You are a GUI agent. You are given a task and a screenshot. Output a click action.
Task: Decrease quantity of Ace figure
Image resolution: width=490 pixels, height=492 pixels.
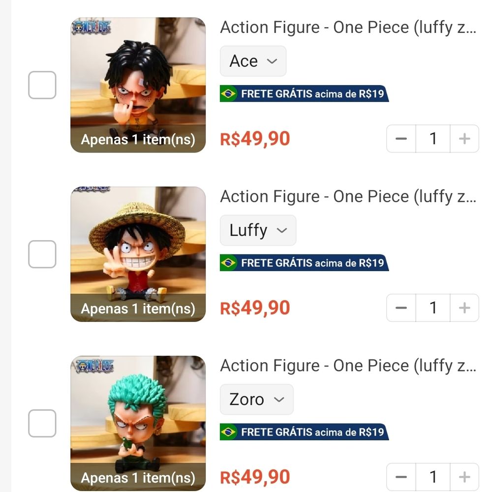401,139
